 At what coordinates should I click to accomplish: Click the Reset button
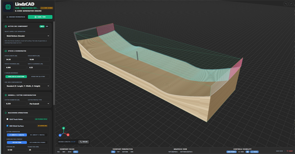click(290, 151)
